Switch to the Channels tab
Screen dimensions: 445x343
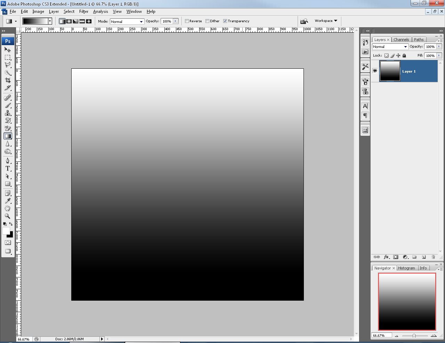tap(401, 40)
